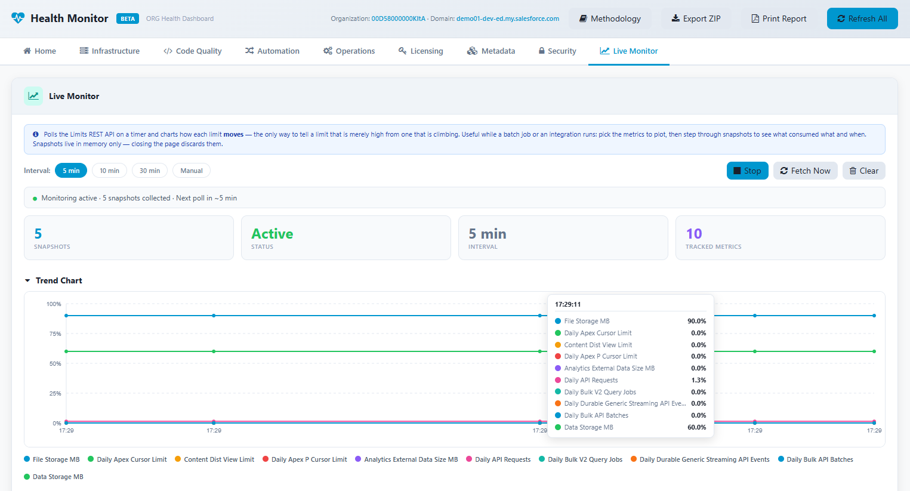Collapse the Trend Chart section
Viewport: 910px width, 491px height.
point(53,280)
